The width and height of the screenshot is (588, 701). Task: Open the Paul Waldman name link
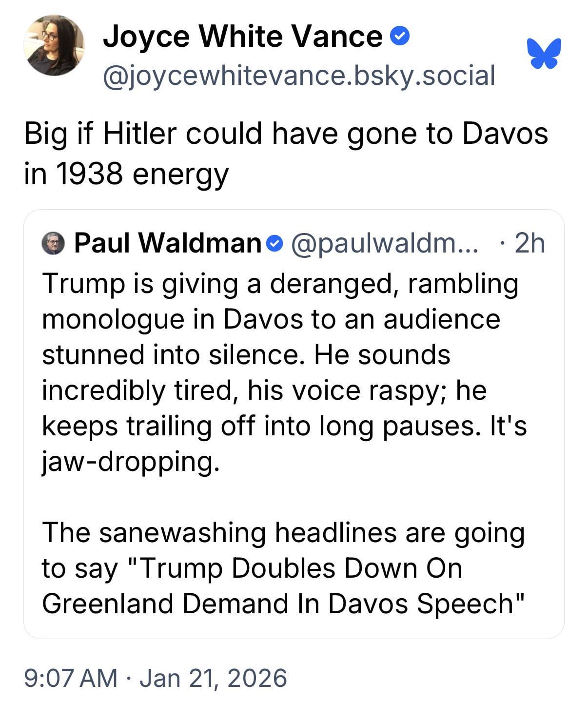pos(168,242)
